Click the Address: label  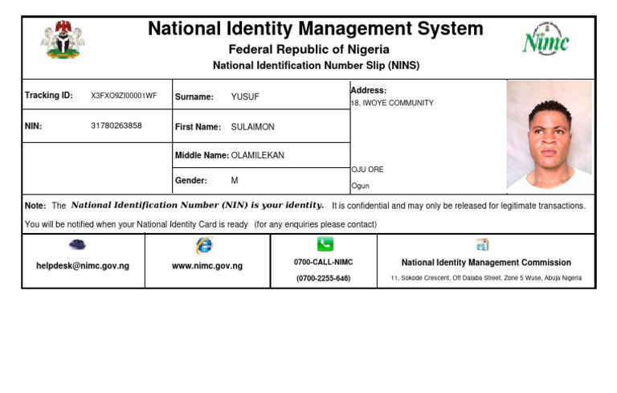[369, 90]
